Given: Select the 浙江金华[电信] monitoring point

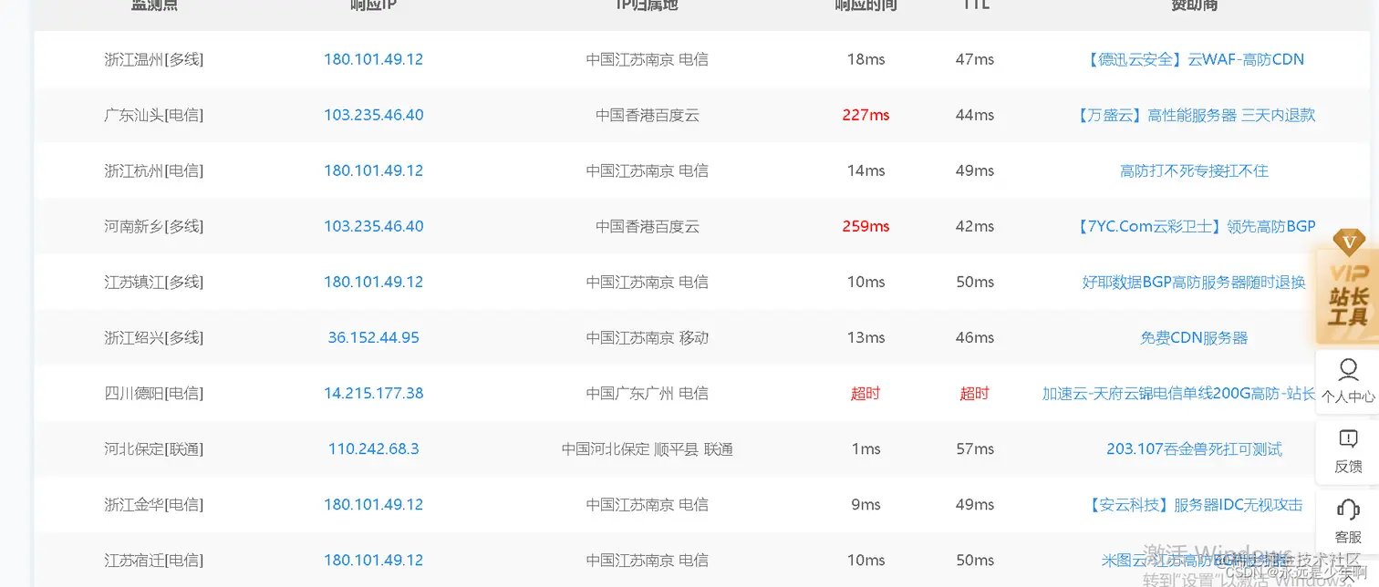Looking at the screenshot, I should point(153,504).
